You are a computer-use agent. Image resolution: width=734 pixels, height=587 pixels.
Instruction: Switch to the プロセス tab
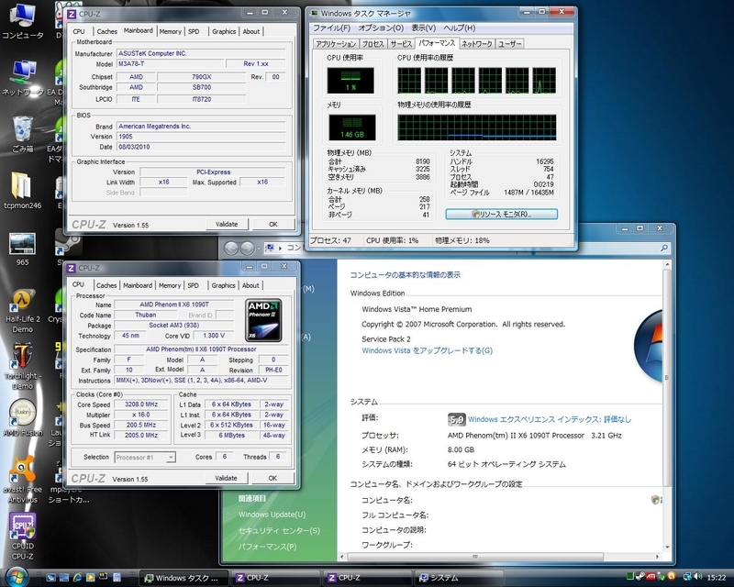[373, 44]
